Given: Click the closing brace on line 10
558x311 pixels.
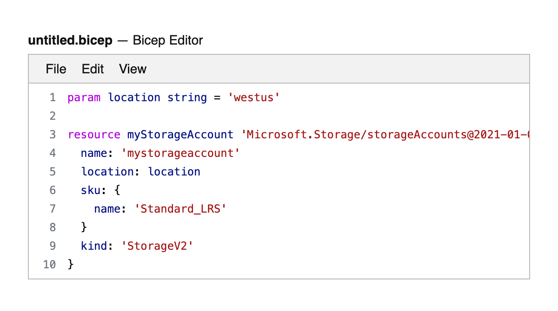Looking at the screenshot, I should point(71,265).
